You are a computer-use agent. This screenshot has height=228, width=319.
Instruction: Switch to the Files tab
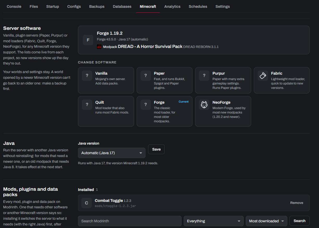click(34, 6)
